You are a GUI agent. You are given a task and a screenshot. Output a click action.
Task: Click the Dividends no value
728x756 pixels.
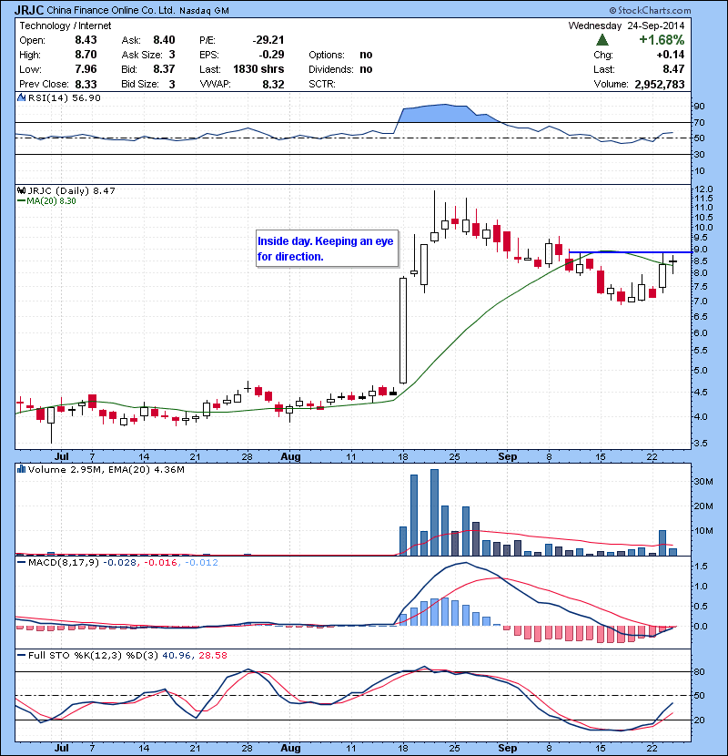366,69
